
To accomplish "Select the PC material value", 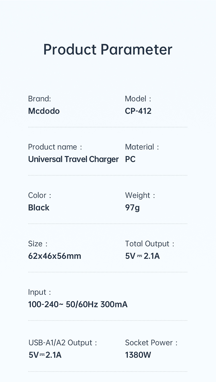I will click(x=130, y=159).
